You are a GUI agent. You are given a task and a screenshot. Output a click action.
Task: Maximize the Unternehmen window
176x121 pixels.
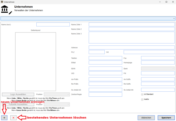coord(166,2)
